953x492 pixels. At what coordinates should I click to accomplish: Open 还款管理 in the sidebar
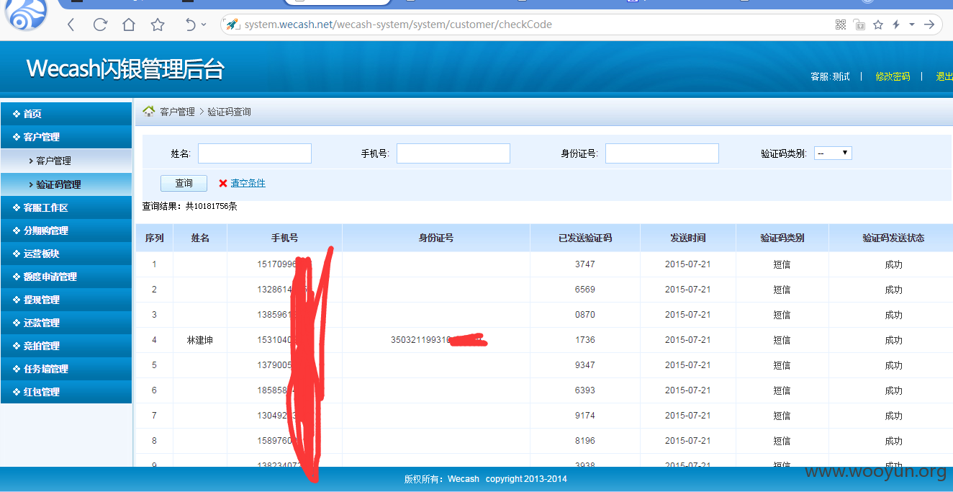[66, 323]
